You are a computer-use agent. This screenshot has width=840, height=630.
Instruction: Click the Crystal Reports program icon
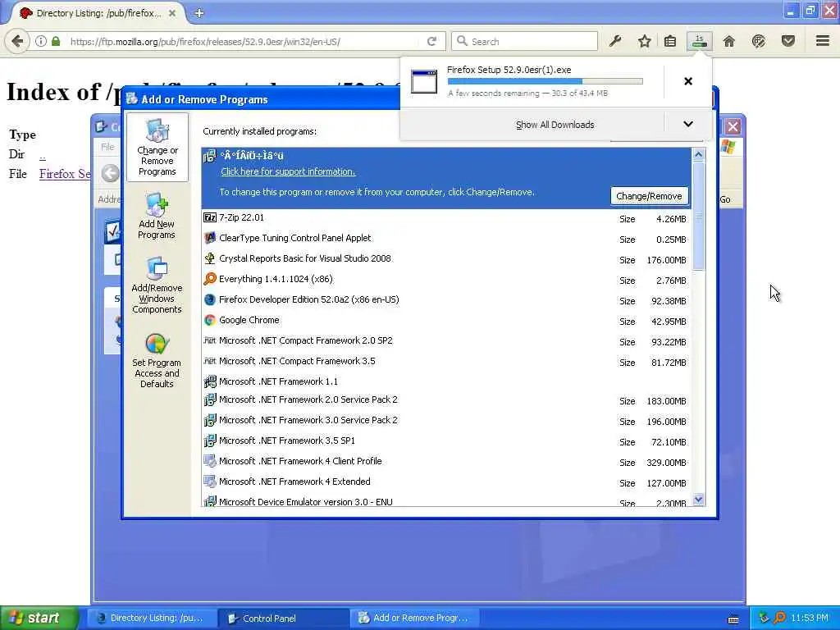[210, 258]
